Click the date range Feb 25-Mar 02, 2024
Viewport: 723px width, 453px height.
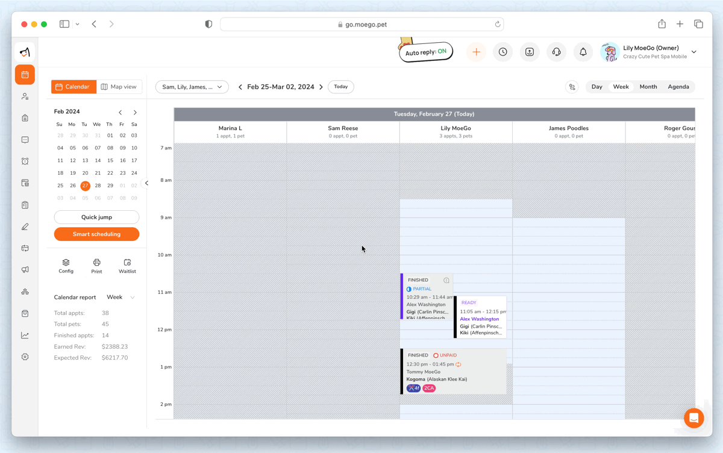(281, 87)
